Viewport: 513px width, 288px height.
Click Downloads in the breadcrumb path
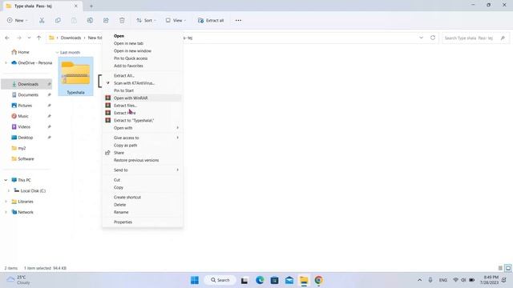[71, 38]
